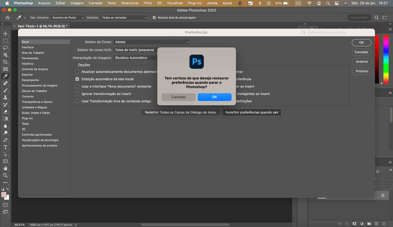Select the Eraser tool
This screenshot has height=227, width=393.
coord(5,112)
